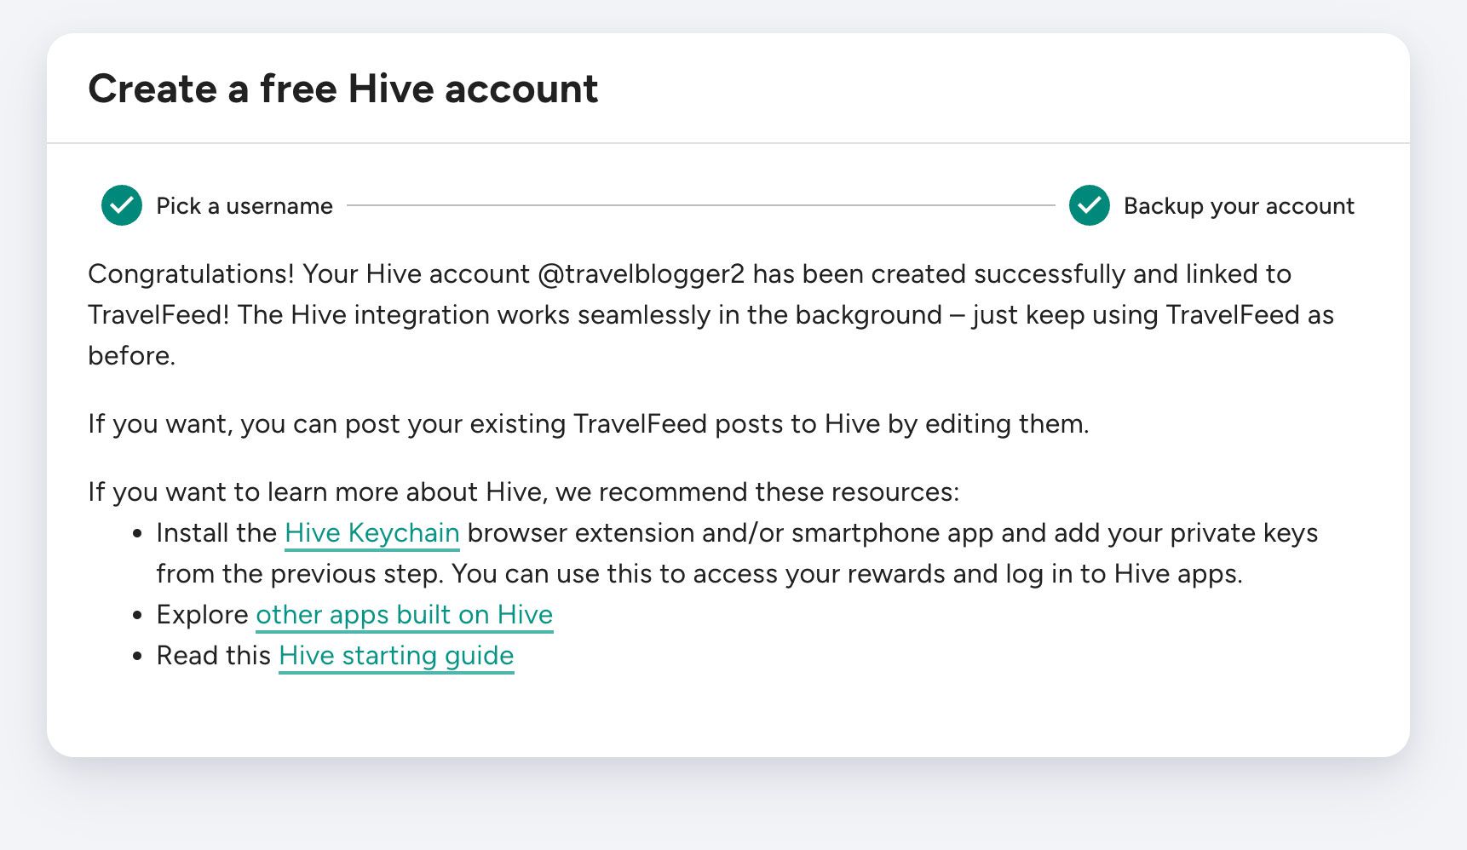The height and width of the screenshot is (850, 1467).
Task: Click the bullet before Read this
Action: click(x=136, y=657)
